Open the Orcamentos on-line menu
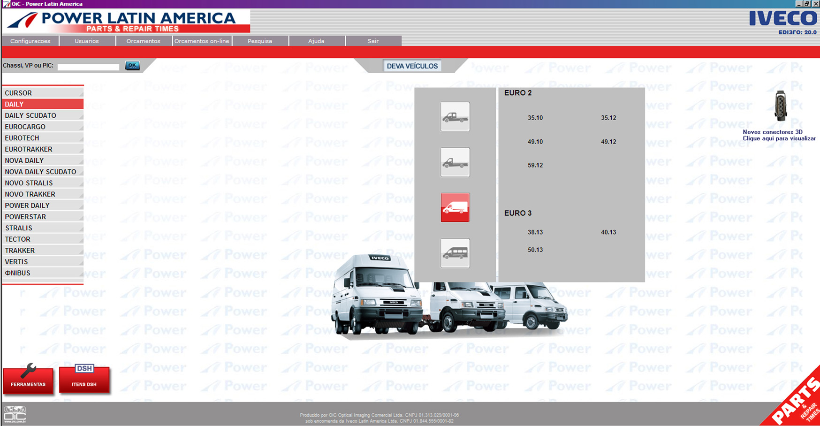Screen dimensions: 820x426 [202, 41]
